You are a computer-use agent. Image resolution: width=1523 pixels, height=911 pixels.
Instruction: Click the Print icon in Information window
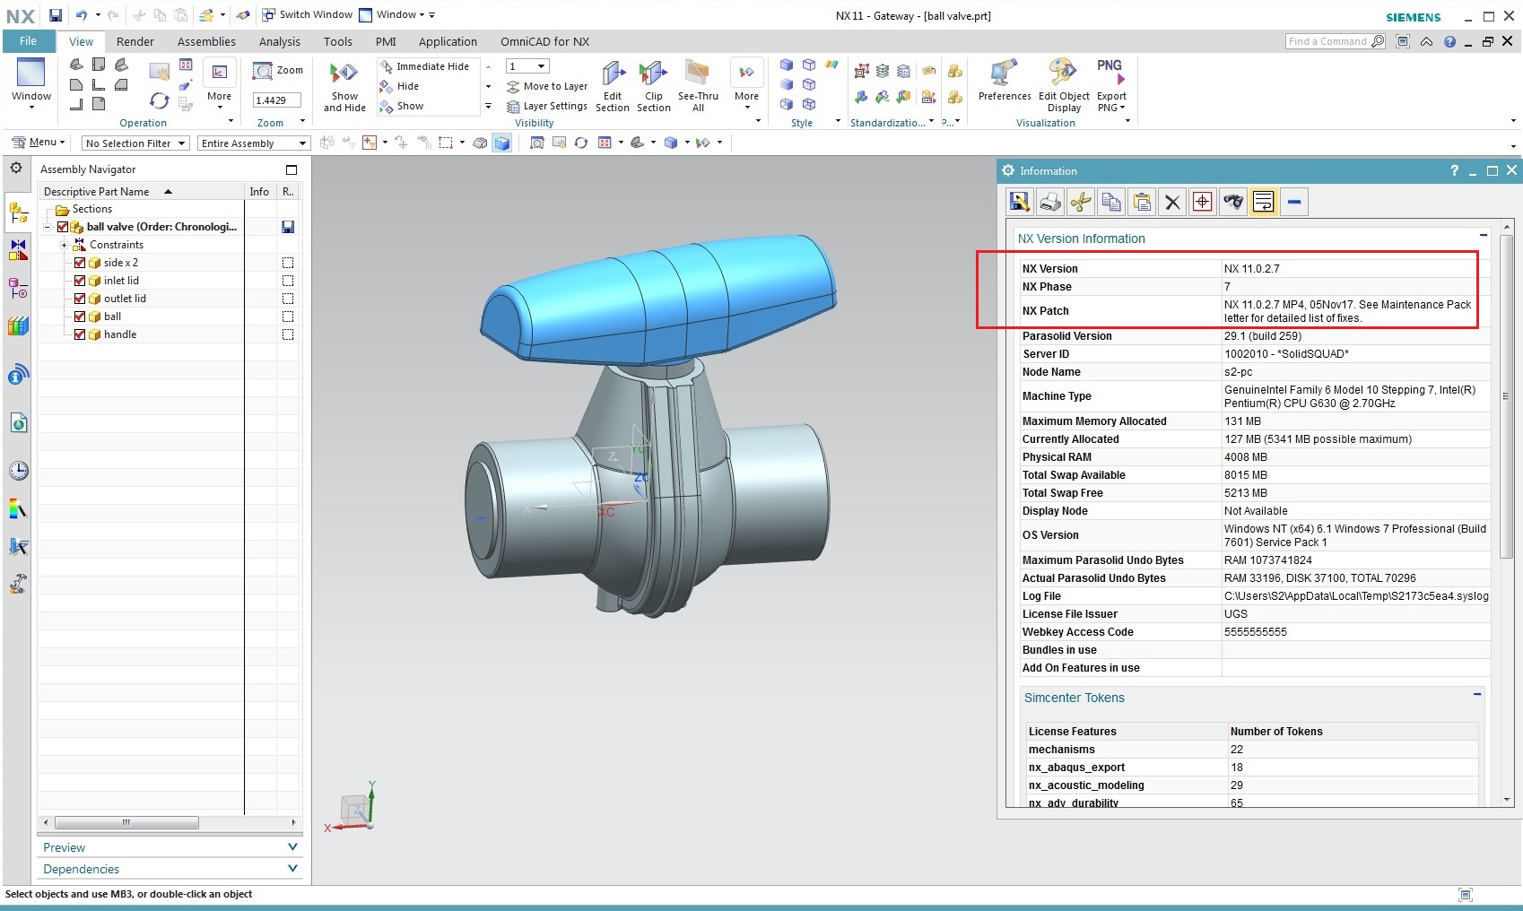pos(1050,202)
